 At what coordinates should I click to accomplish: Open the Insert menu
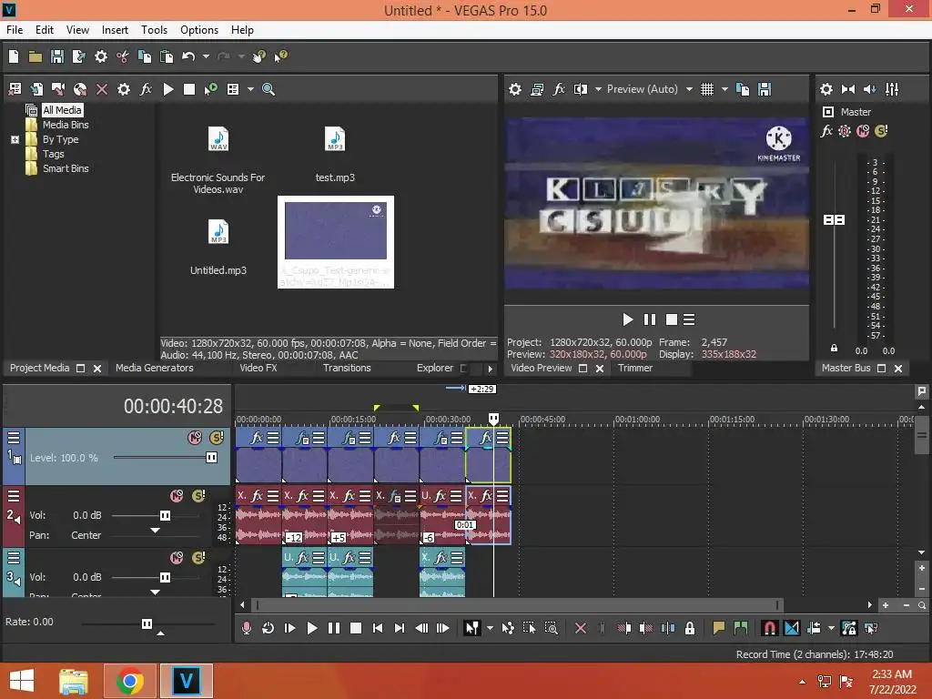pos(115,30)
